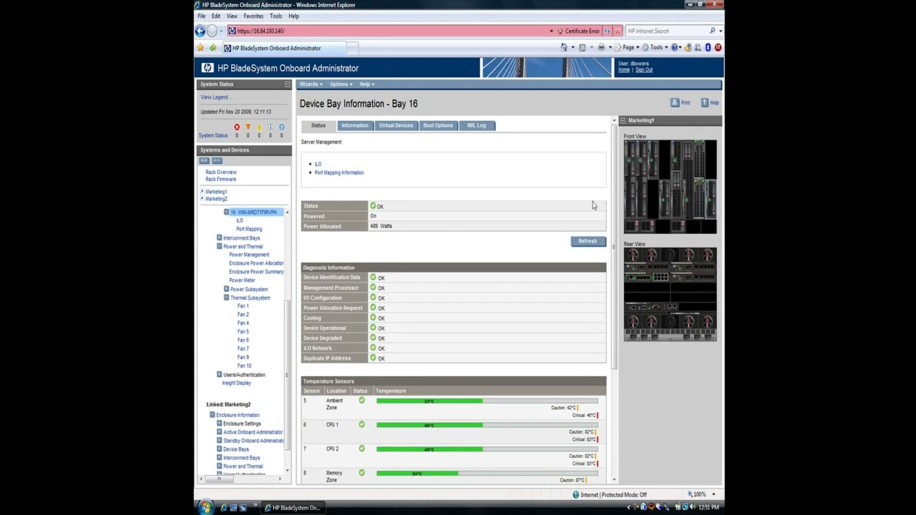Switch to the Boot Options tab

pyautogui.click(x=438, y=126)
